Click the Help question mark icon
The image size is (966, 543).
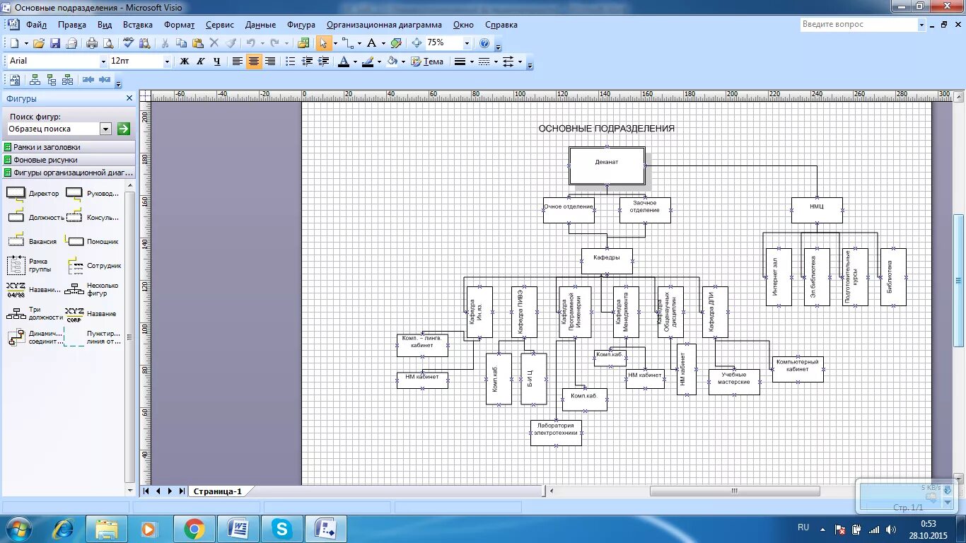tap(484, 43)
